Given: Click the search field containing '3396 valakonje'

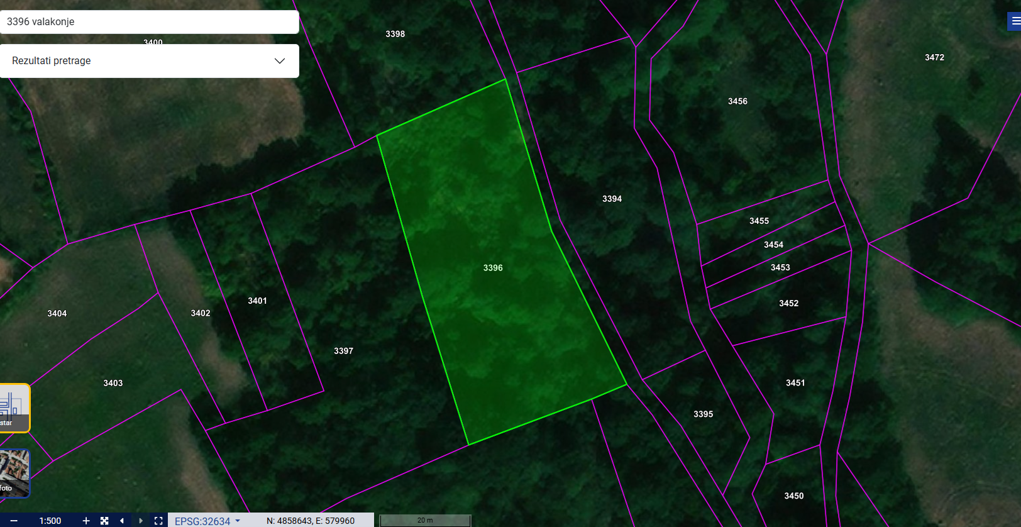Looking at the screenshot, I should click(150, 21).
